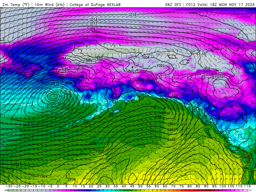Click the 15 value on temperature scale

pos(83,186)
